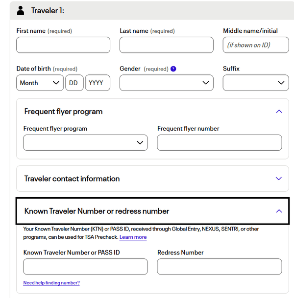Open the Gender dropdown
Viewport: 294px width, 298px height.
pyautogui.click(x=166, y=83)
